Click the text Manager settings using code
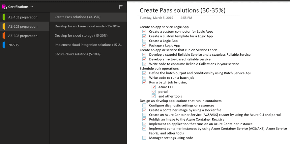This screenshot has width=290, height=144. [x=171, y=138]
